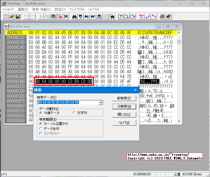210x177 pixels.
Task: Go to previous mark up-arrow icon
Action: 154,17
